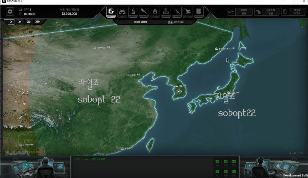Image resolution: width=308 pixels, height=178 pixels.
Task: Click the $3,000,000 available funds value
Action: pos(69,13)
